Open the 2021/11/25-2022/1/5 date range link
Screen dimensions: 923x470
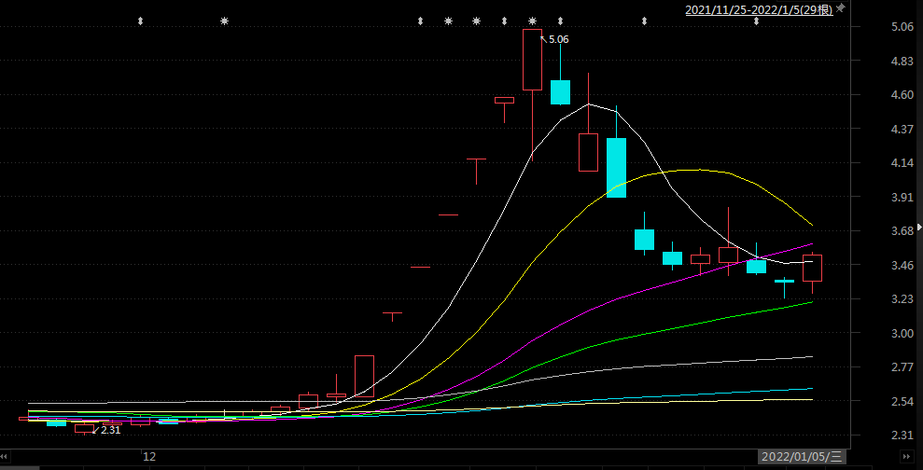pos(759,9)
